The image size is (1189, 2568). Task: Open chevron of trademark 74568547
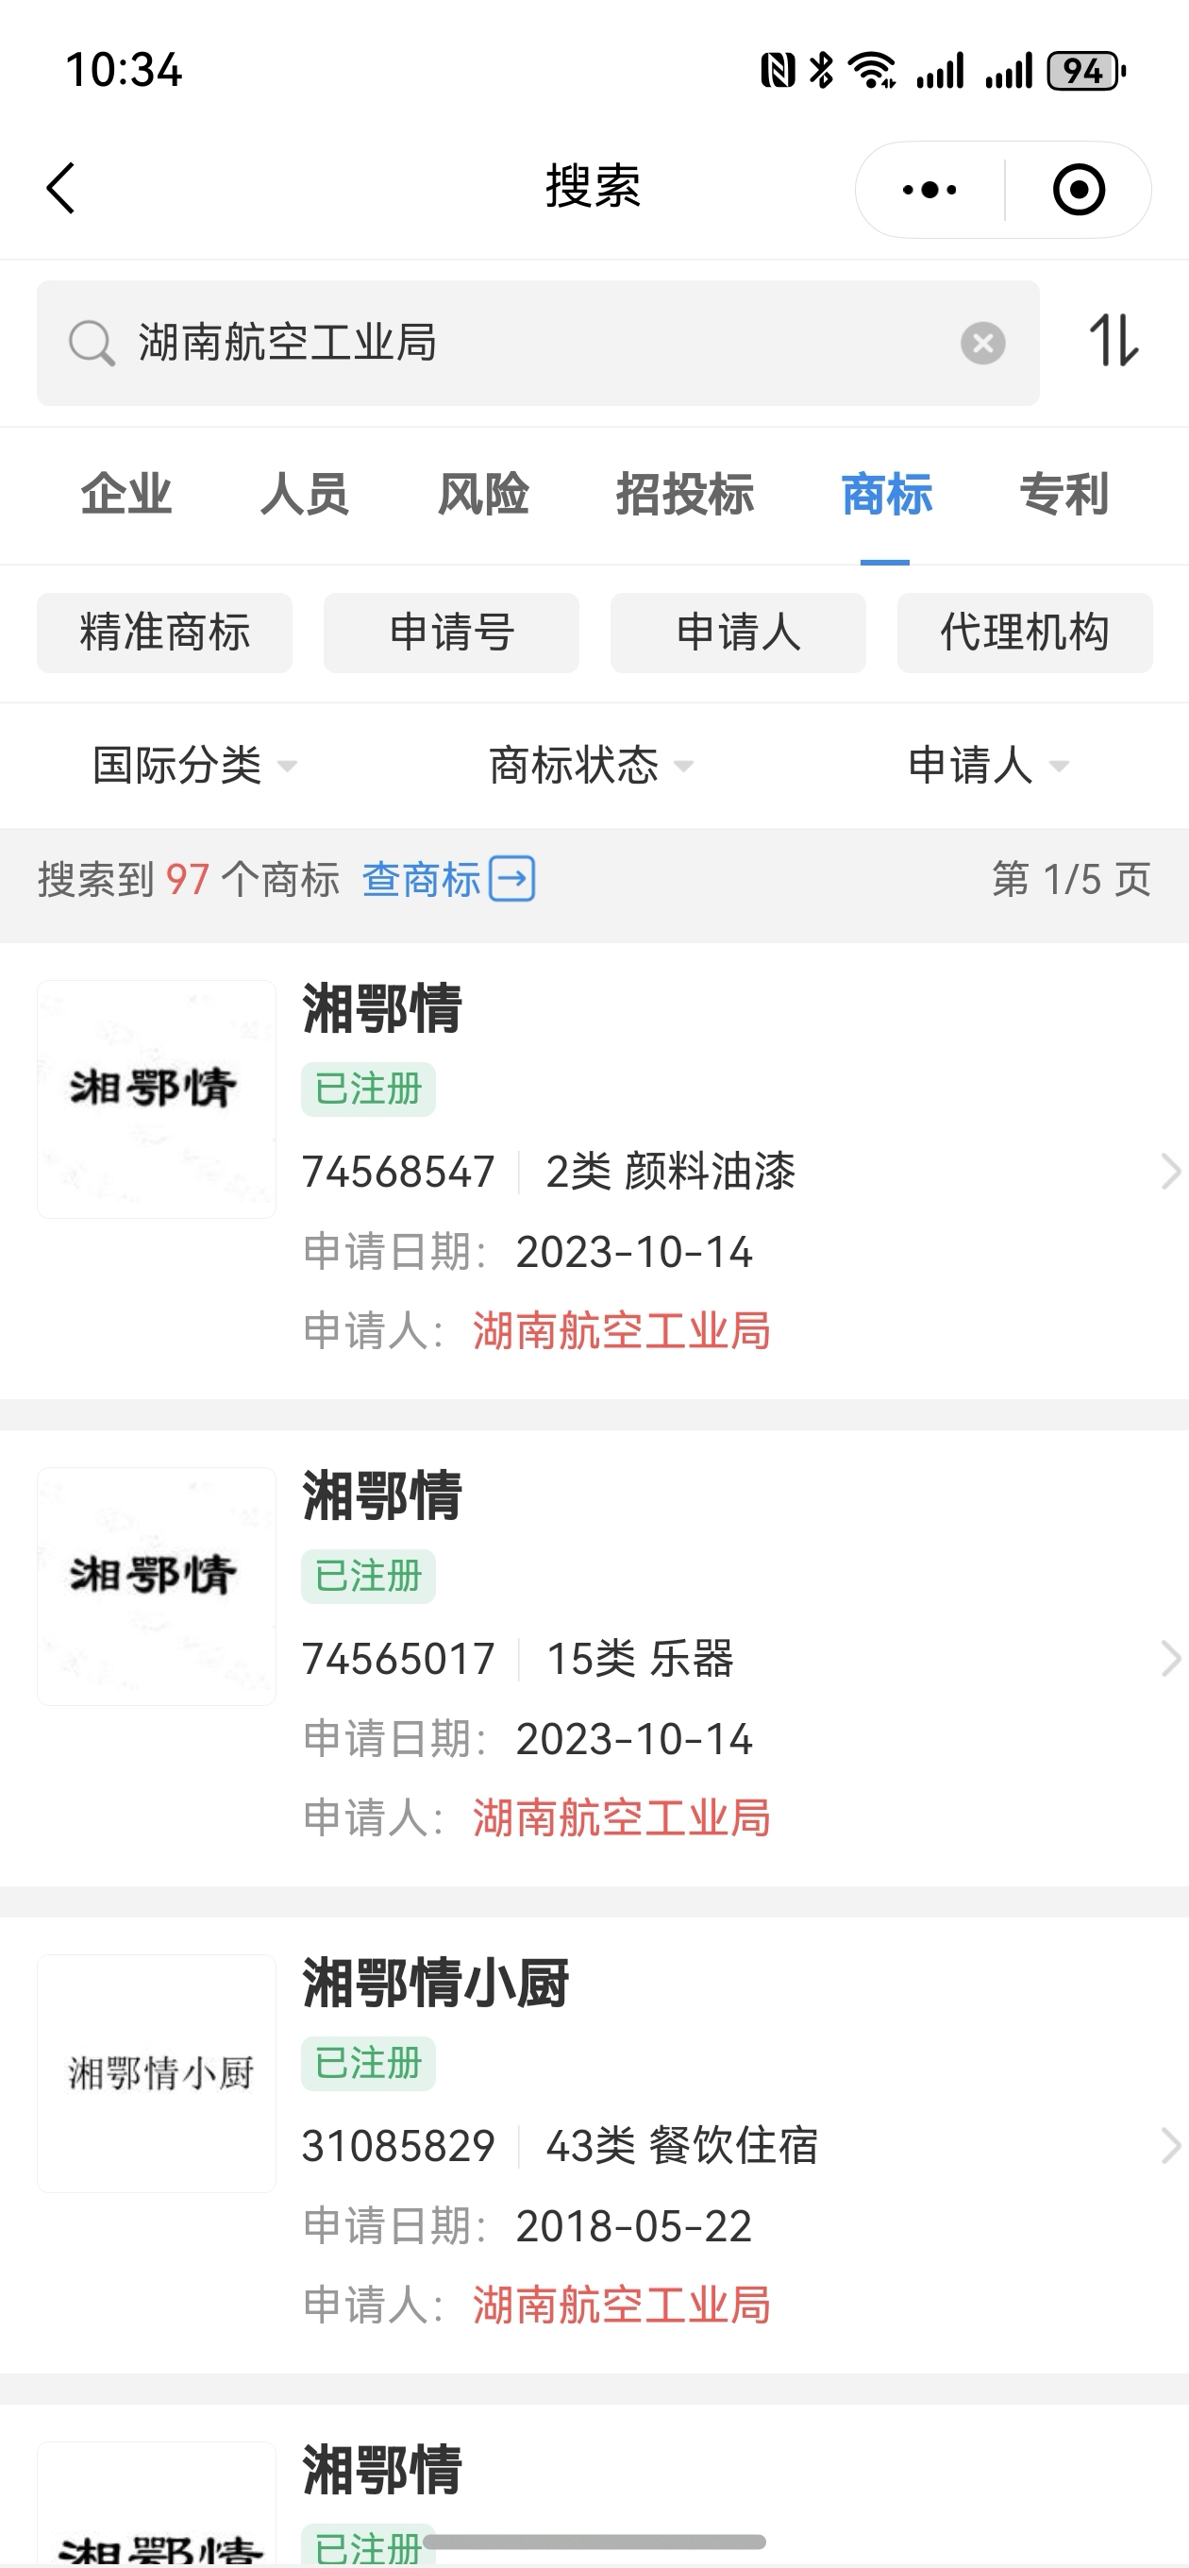coord(1169,1172)
